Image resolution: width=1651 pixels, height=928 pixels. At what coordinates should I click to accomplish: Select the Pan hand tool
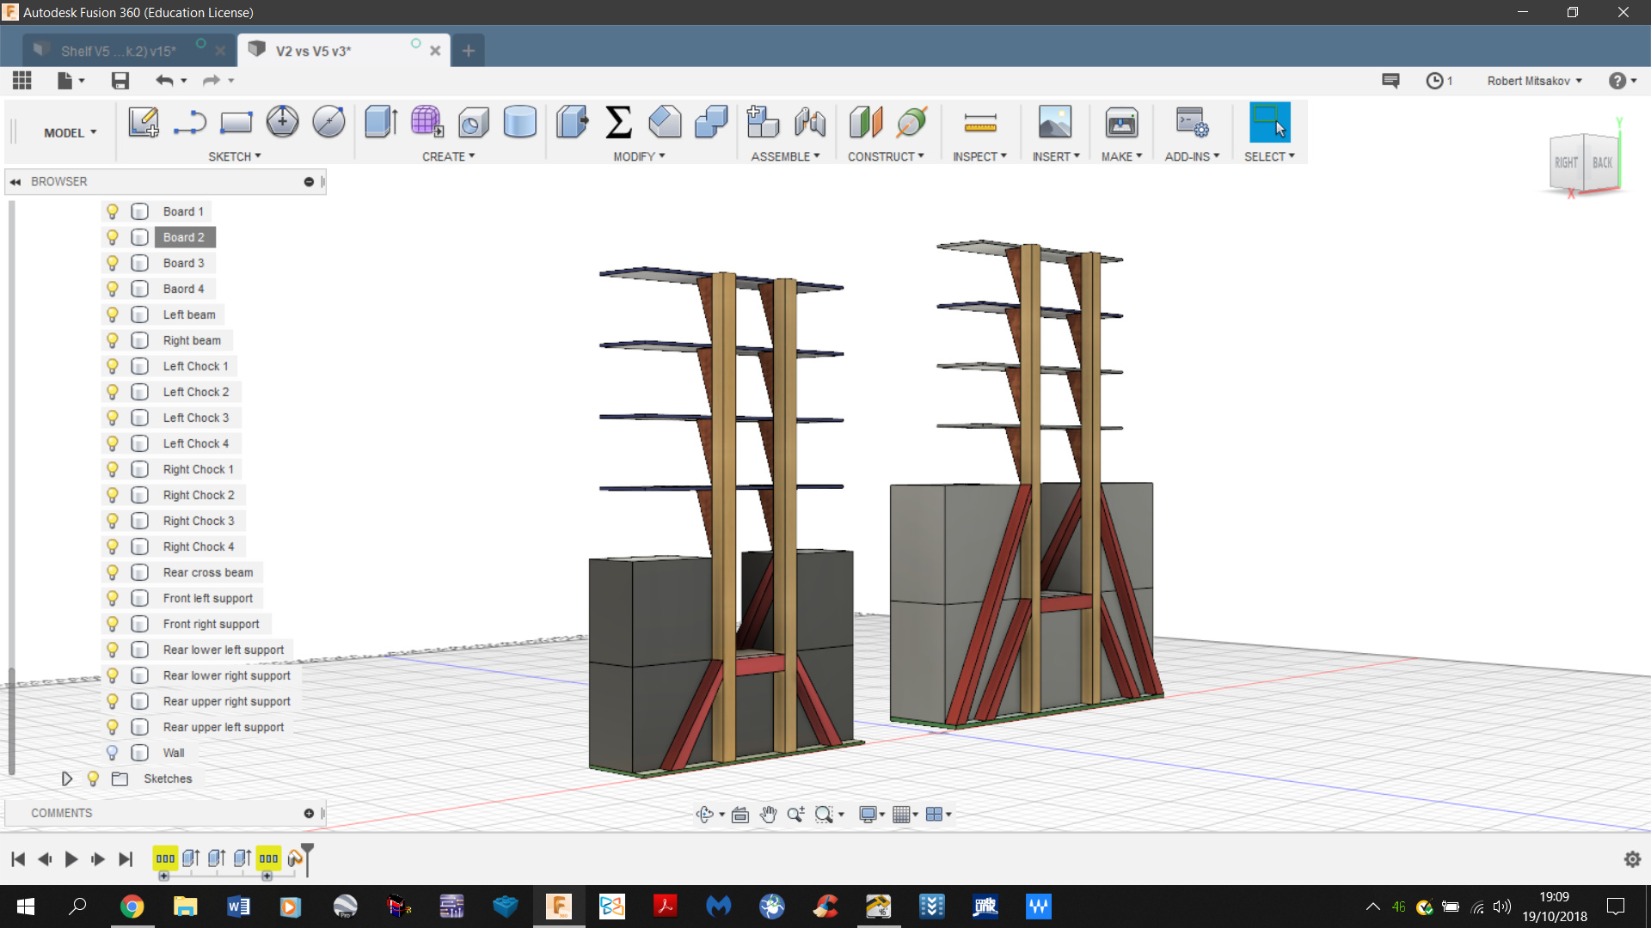(x=768, y=814)
